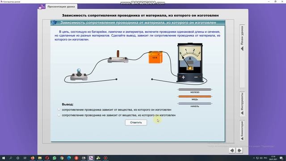Image resolution: width=286 pixels, height=161 pixels.
Task: Open Windows taskbar search
Action: pyautogui.click(x=11, y=158)
